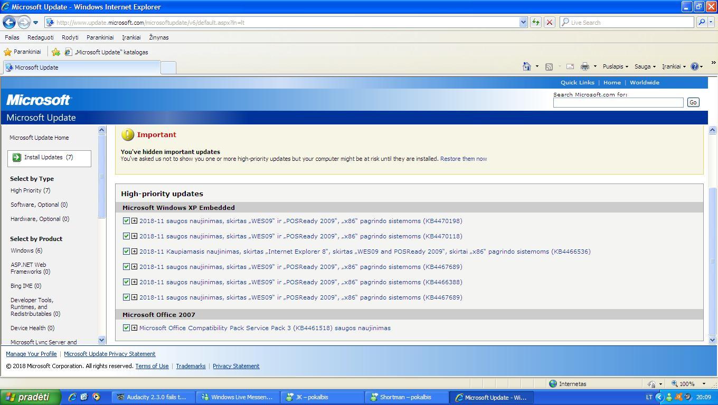This screenshot has width=718, height=405.
Task: Click the LT language indicator in taskbar
Action: point(649,397)
